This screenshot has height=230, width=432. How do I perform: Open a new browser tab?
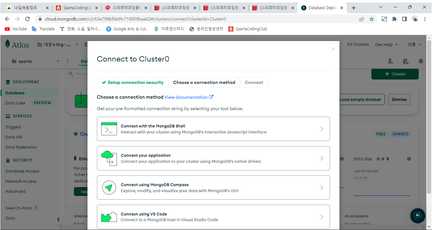tap(354, 8)
